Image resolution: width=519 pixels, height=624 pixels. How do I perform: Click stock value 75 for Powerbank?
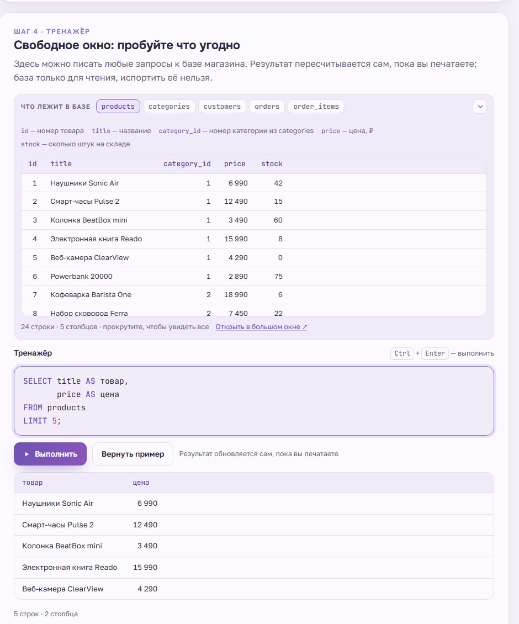[x=278, y=276]
